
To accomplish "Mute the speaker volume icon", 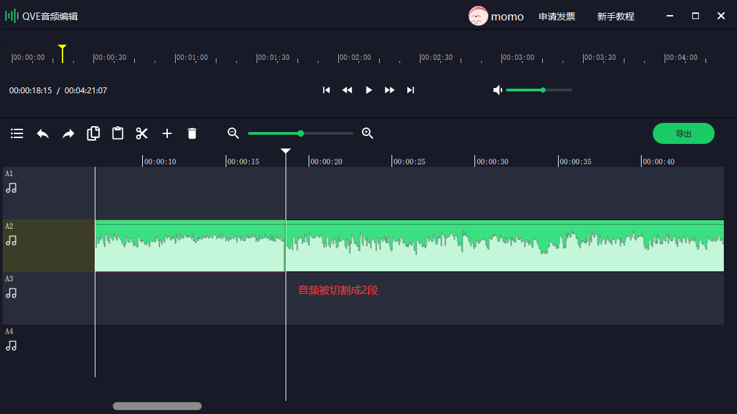I will (498, 90).
